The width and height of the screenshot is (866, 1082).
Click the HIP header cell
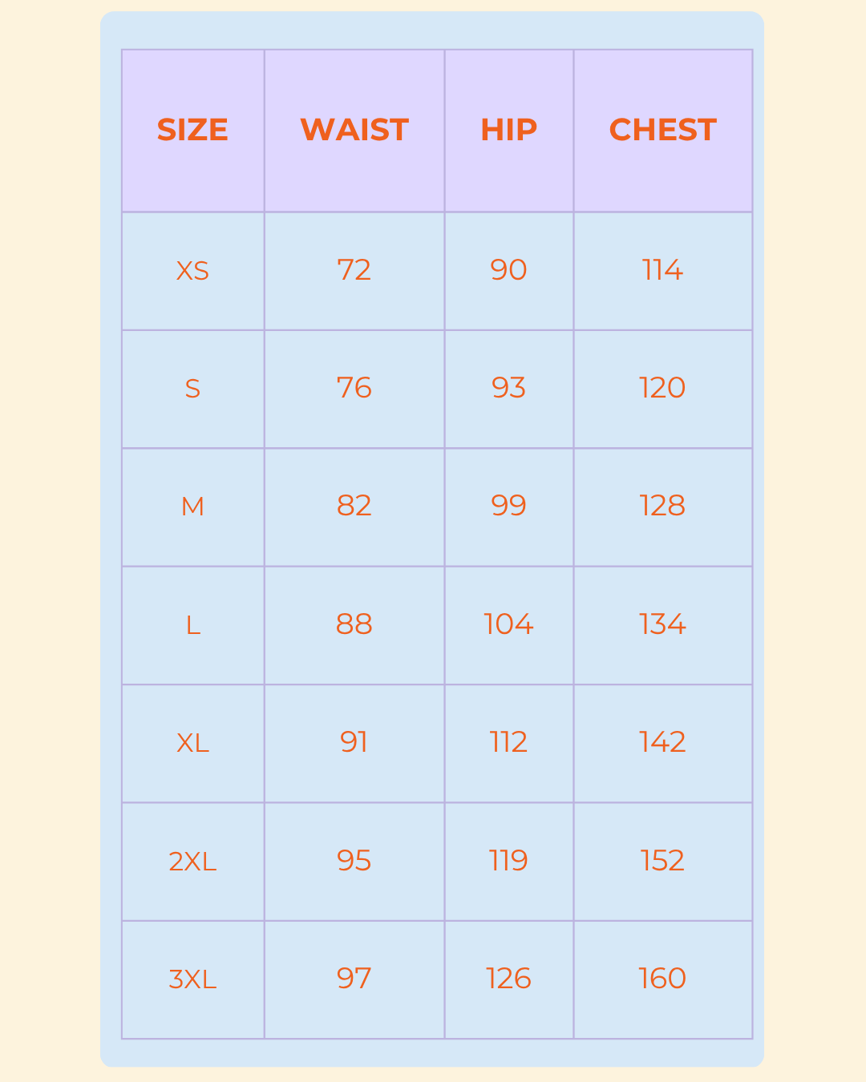[508, 130]
